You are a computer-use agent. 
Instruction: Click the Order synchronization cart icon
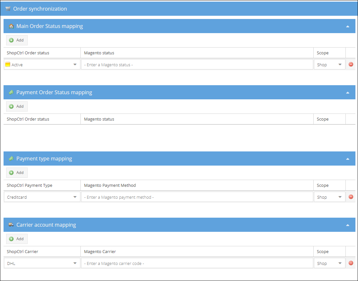click(x=8, y=9)
